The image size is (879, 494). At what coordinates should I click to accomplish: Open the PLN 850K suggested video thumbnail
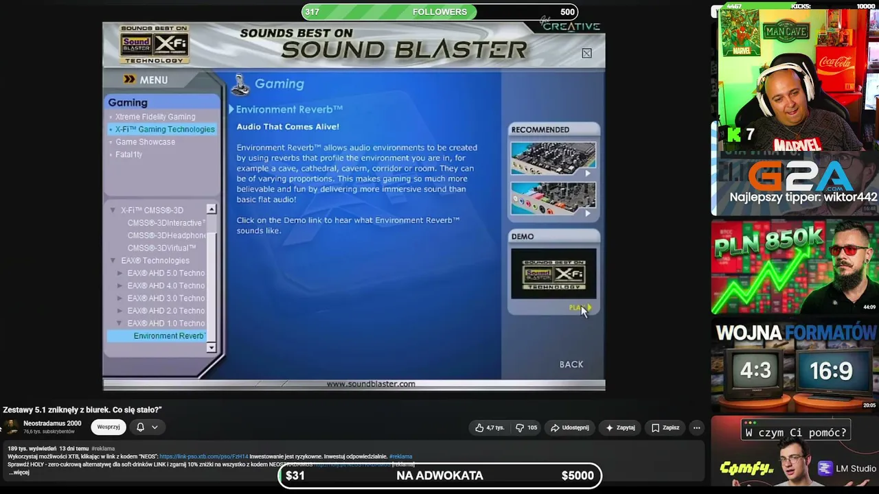tap(795, 267)
